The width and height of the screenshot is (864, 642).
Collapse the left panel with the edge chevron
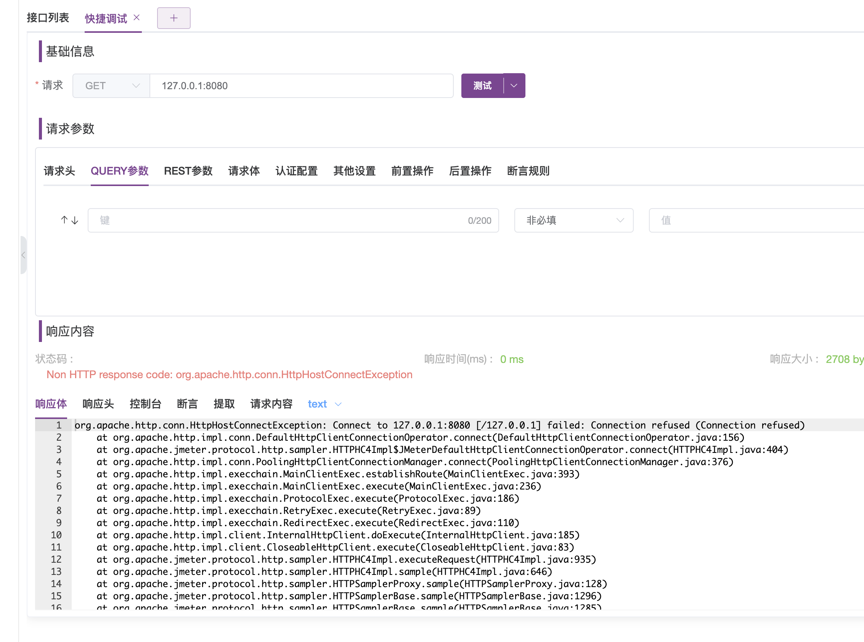tap(24, 255)
